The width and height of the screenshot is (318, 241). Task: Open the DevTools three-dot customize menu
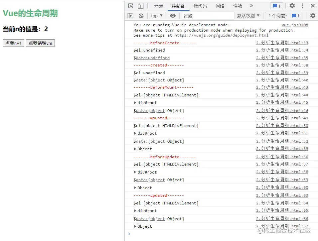(303, 6)
